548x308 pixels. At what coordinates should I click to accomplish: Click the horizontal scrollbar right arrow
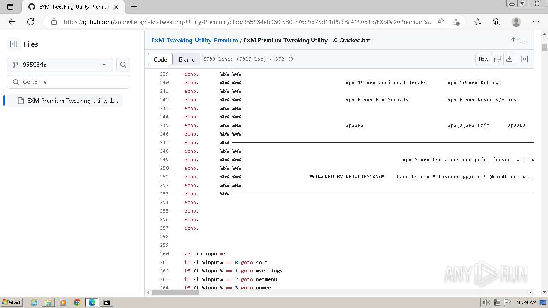530,293
